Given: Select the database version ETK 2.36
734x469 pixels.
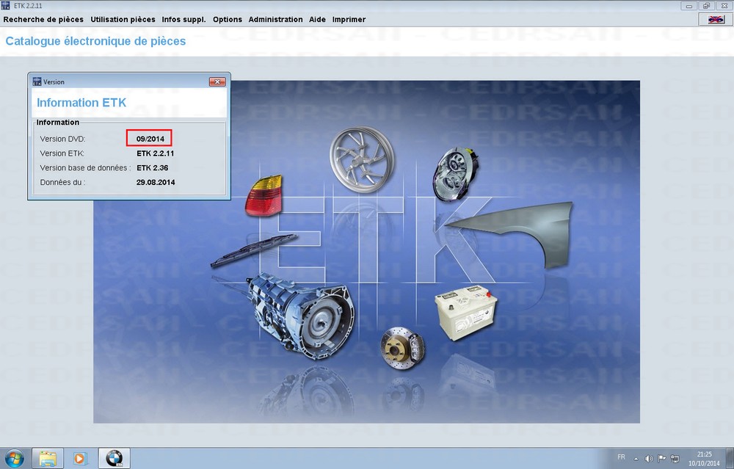Looking at the screenshot, I should click(152, 168).
